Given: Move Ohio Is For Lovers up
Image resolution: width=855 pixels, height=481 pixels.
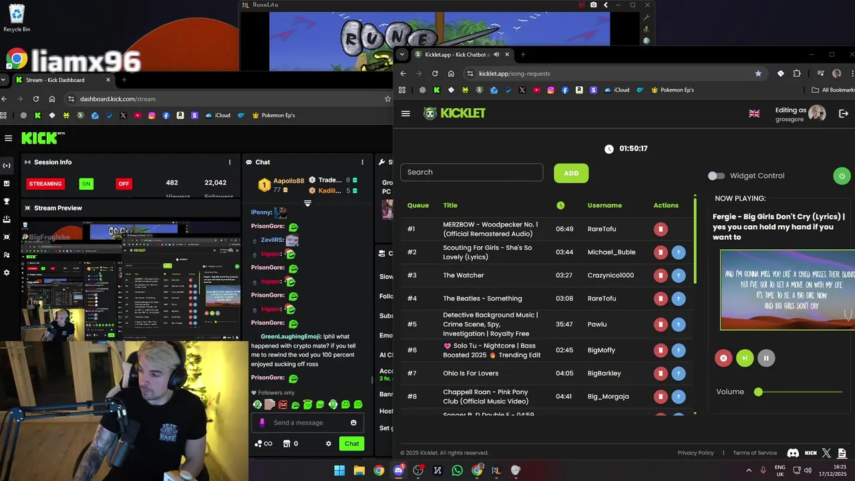Looking at the screenshot, I should click(x=678, y=373).
